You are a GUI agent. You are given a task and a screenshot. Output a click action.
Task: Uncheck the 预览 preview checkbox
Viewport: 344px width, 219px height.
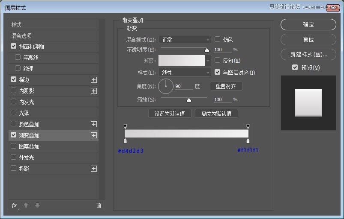pyautogui.click(x=295, y=67)
